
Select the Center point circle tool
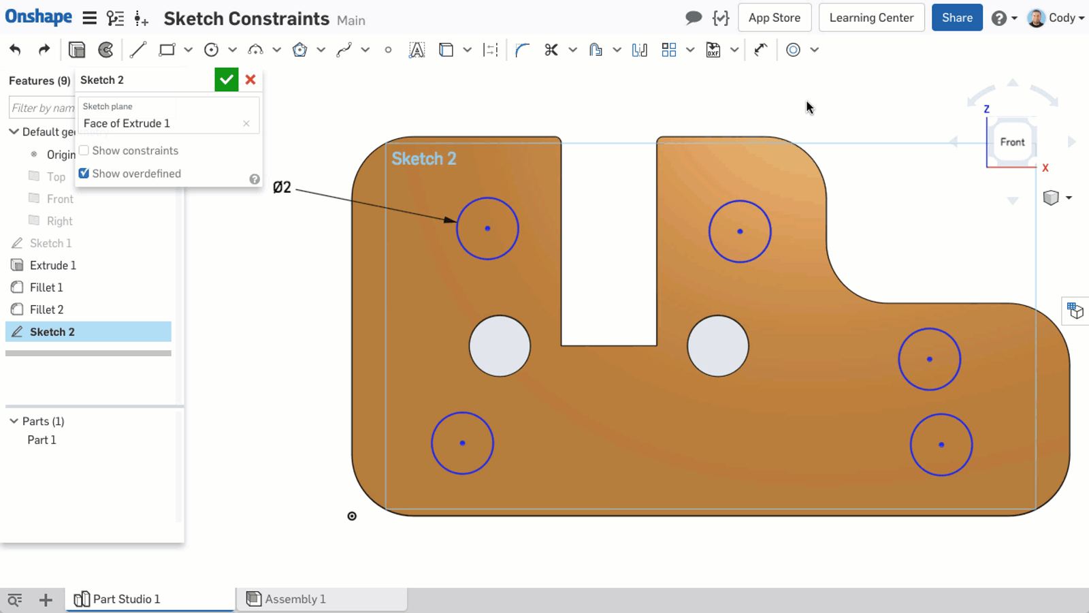pos(211,49)
